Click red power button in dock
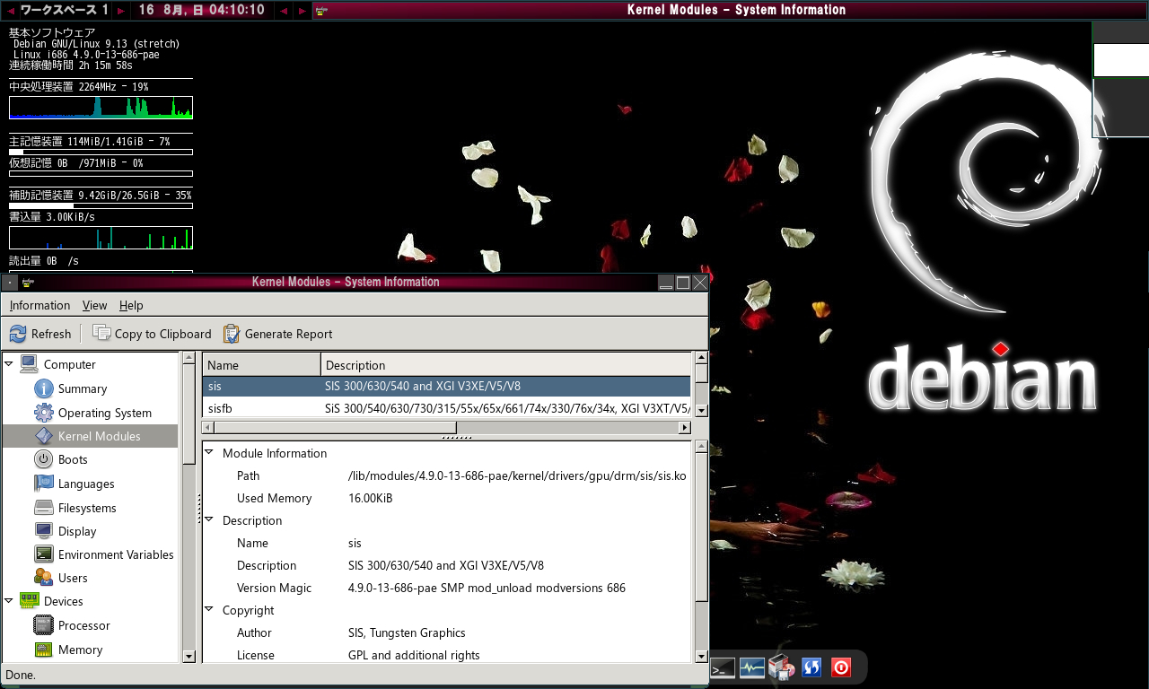The image size is (1149, 689). tap(840, 667)
